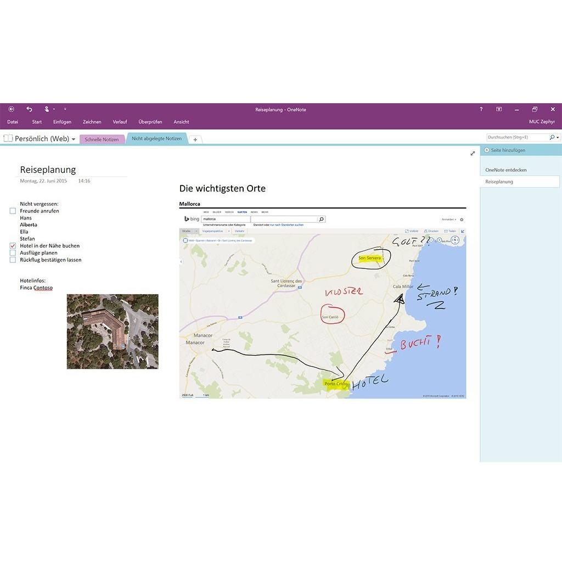Open the Einfügen ribbon tab
The width and height of the screenshot is (562, 562).
point(63,122)
